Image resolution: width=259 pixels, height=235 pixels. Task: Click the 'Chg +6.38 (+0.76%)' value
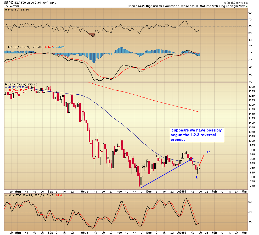coord(232,6)
